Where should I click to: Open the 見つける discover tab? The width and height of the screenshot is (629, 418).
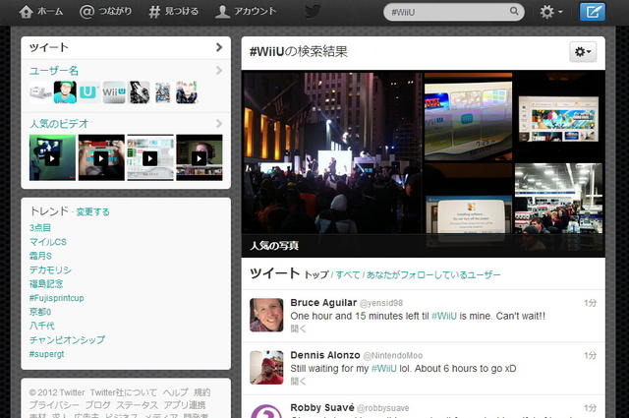[x=173, y=11]
